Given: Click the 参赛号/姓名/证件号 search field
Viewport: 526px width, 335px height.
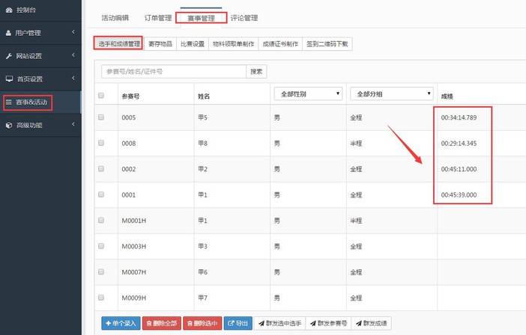Looking at the screenshot, I should 174,71.
